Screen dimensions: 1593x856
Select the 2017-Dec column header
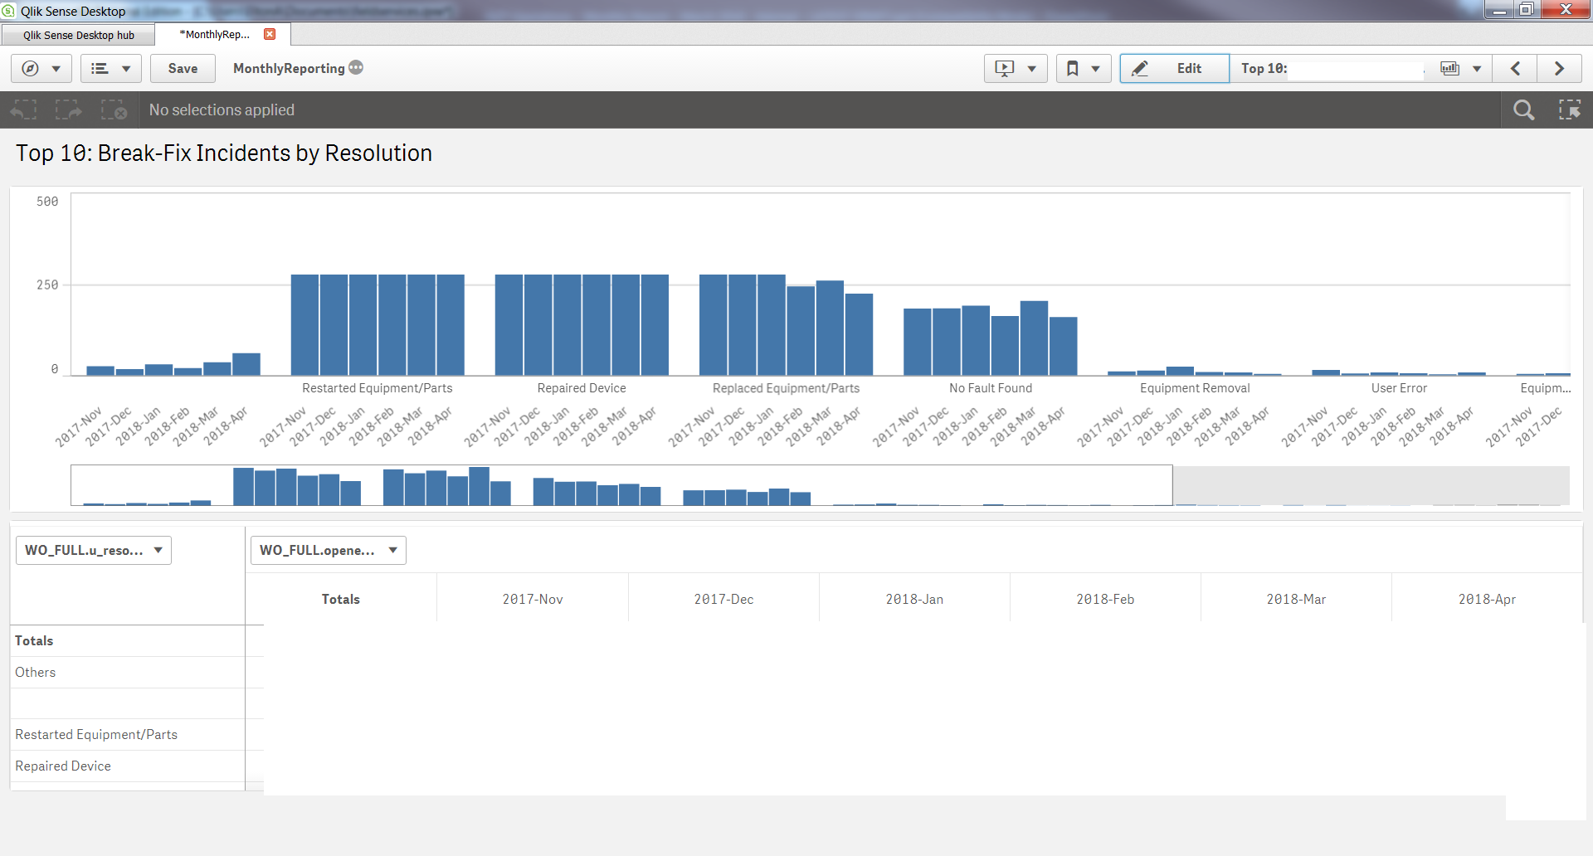723,599
